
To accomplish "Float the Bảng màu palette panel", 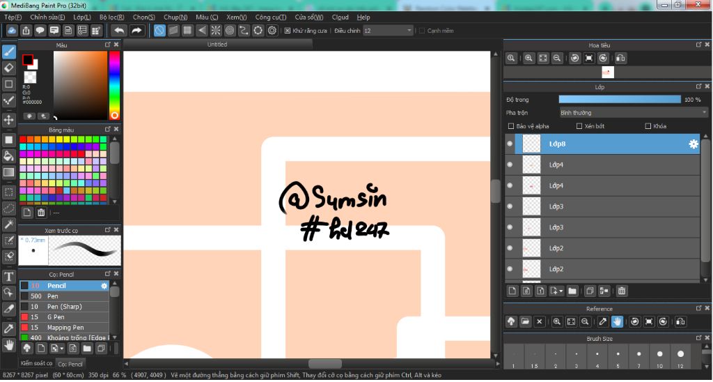I will click(x=108, y=130).
